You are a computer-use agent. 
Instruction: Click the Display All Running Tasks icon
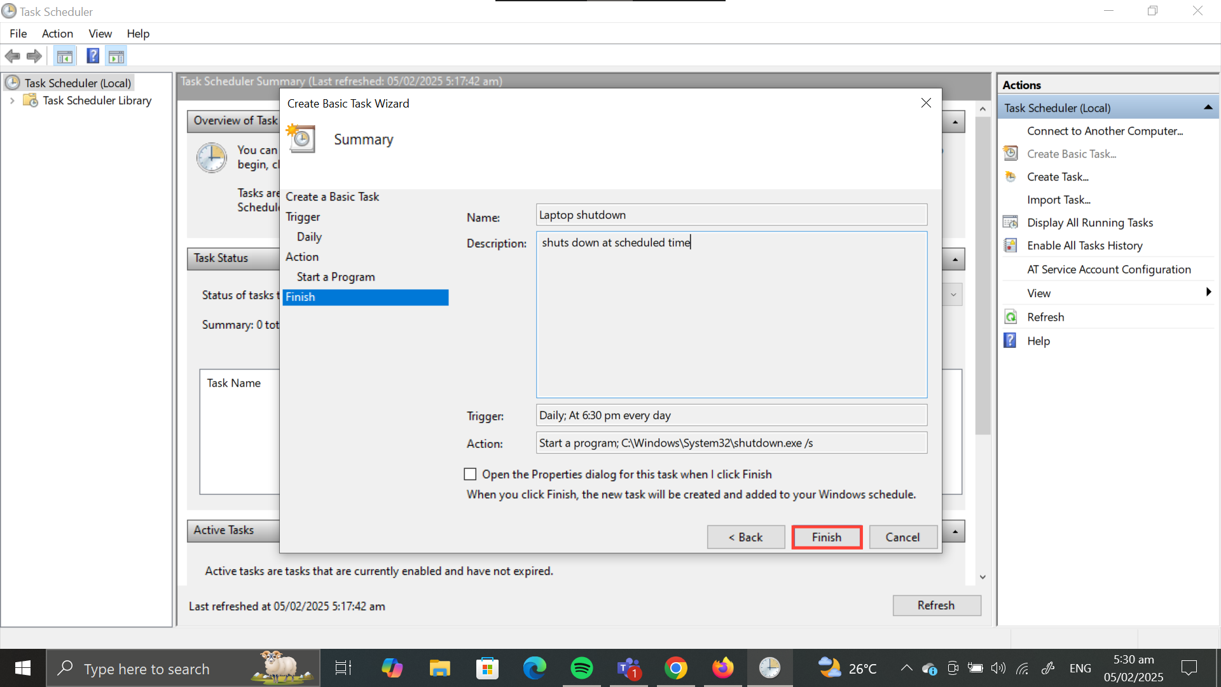1011,223
